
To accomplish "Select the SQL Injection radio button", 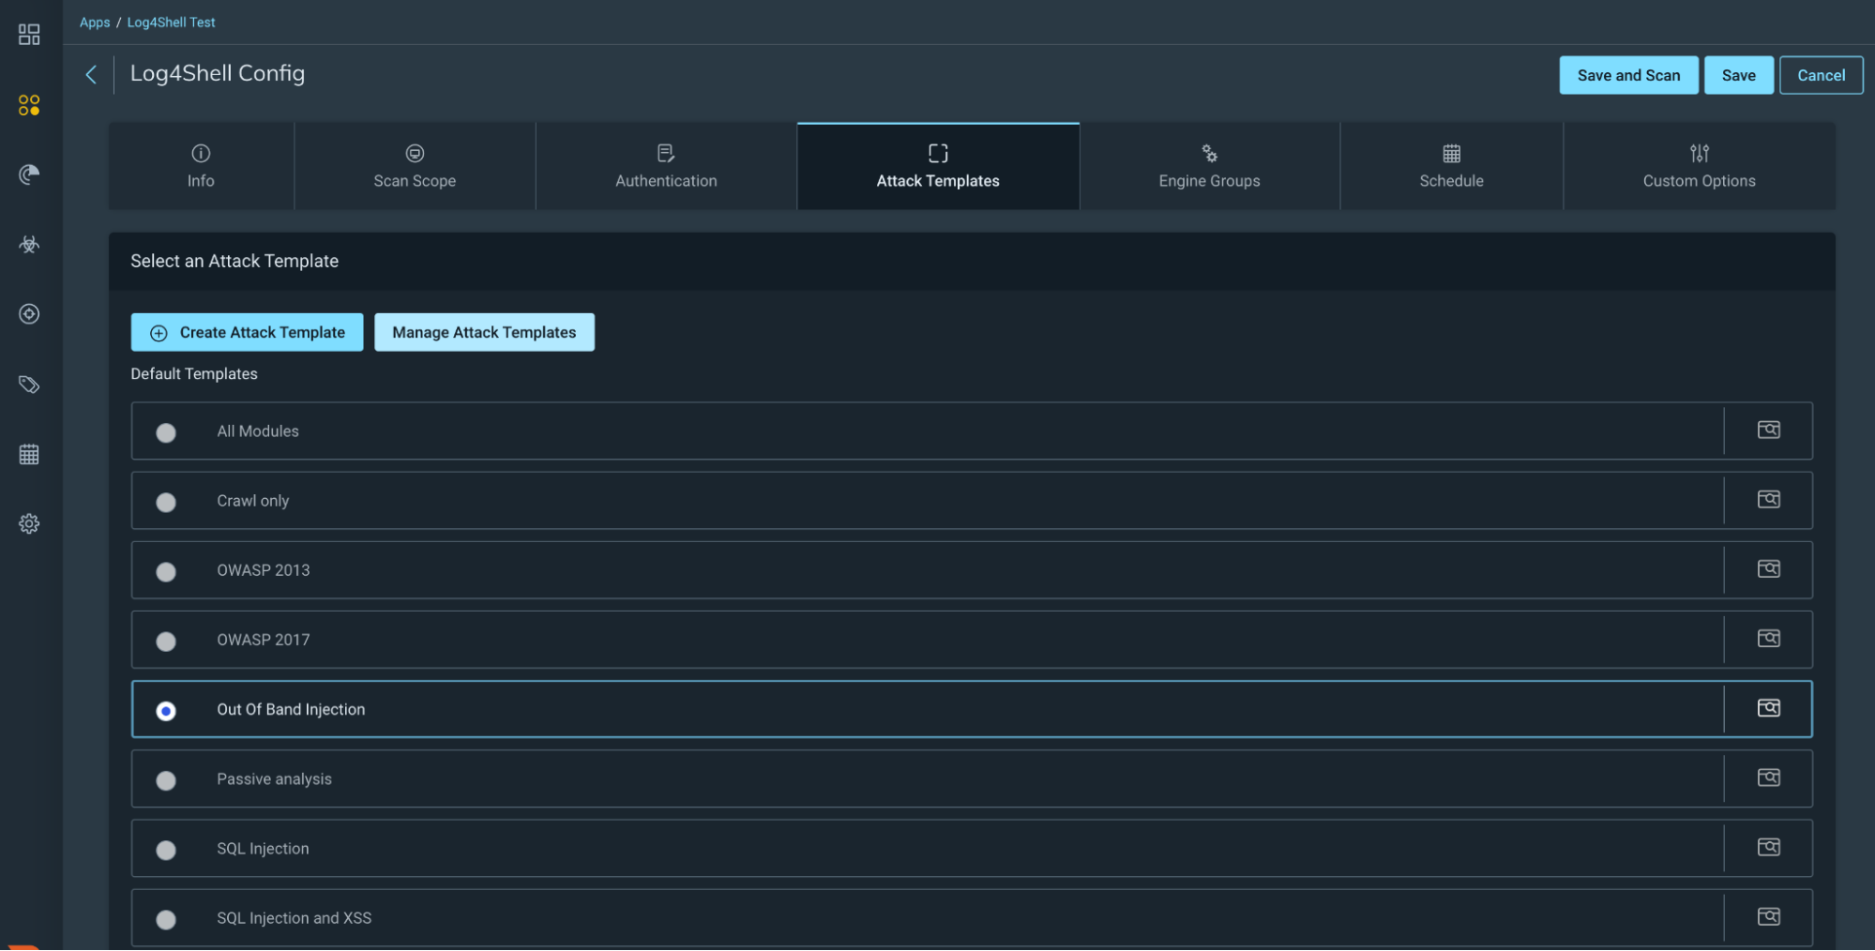I will coord(166,850).
